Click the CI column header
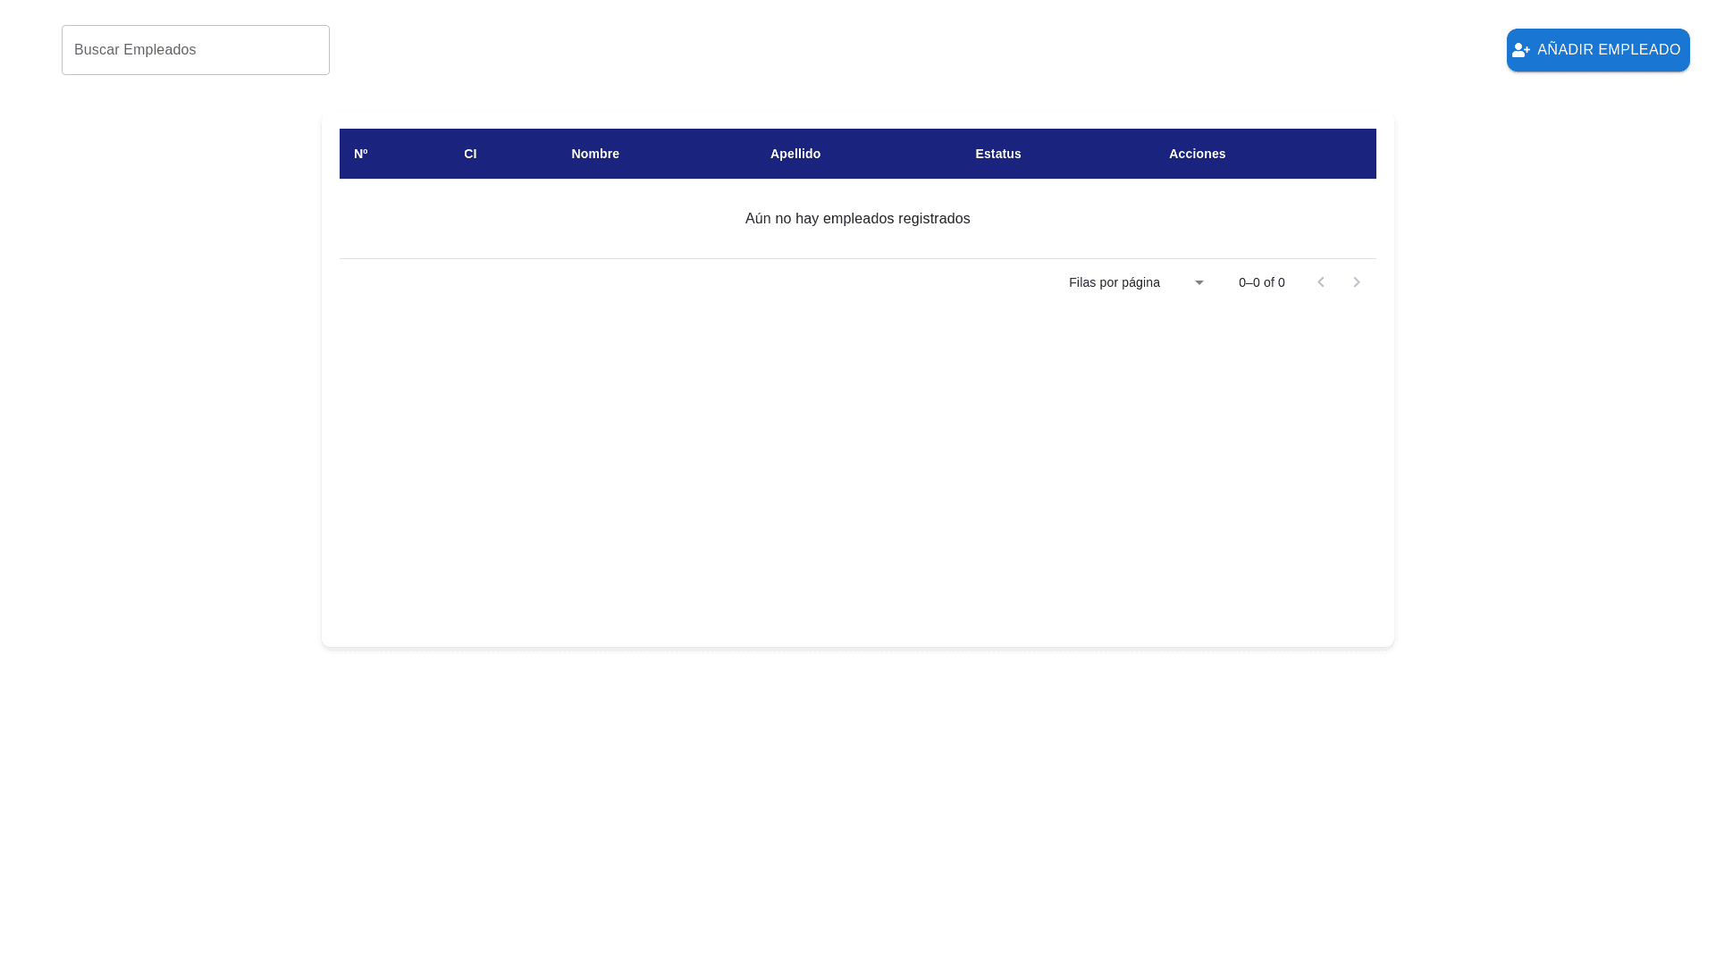This screenshot has height=965, width=1716. (470, 154)
